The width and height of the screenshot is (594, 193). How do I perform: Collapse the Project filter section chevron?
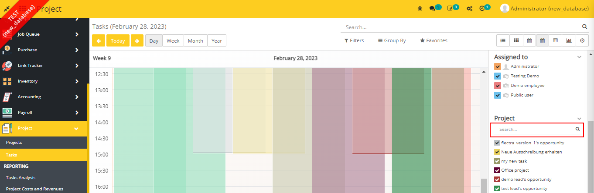pyautogui.click(x=579, y=118)
